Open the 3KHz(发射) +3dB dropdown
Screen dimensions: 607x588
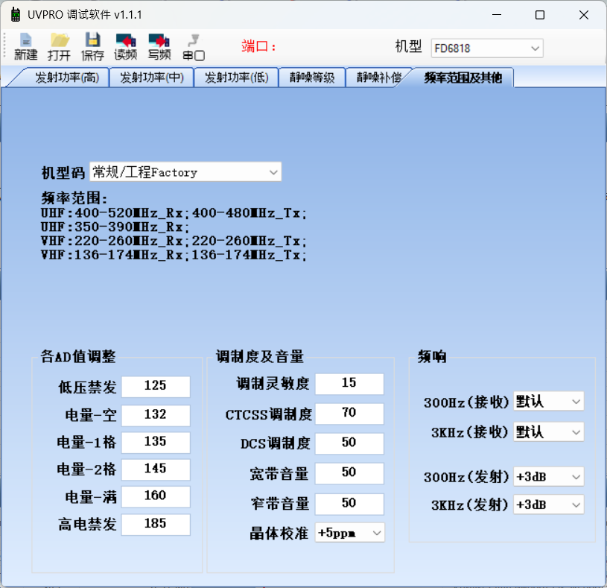pos(549,505)
